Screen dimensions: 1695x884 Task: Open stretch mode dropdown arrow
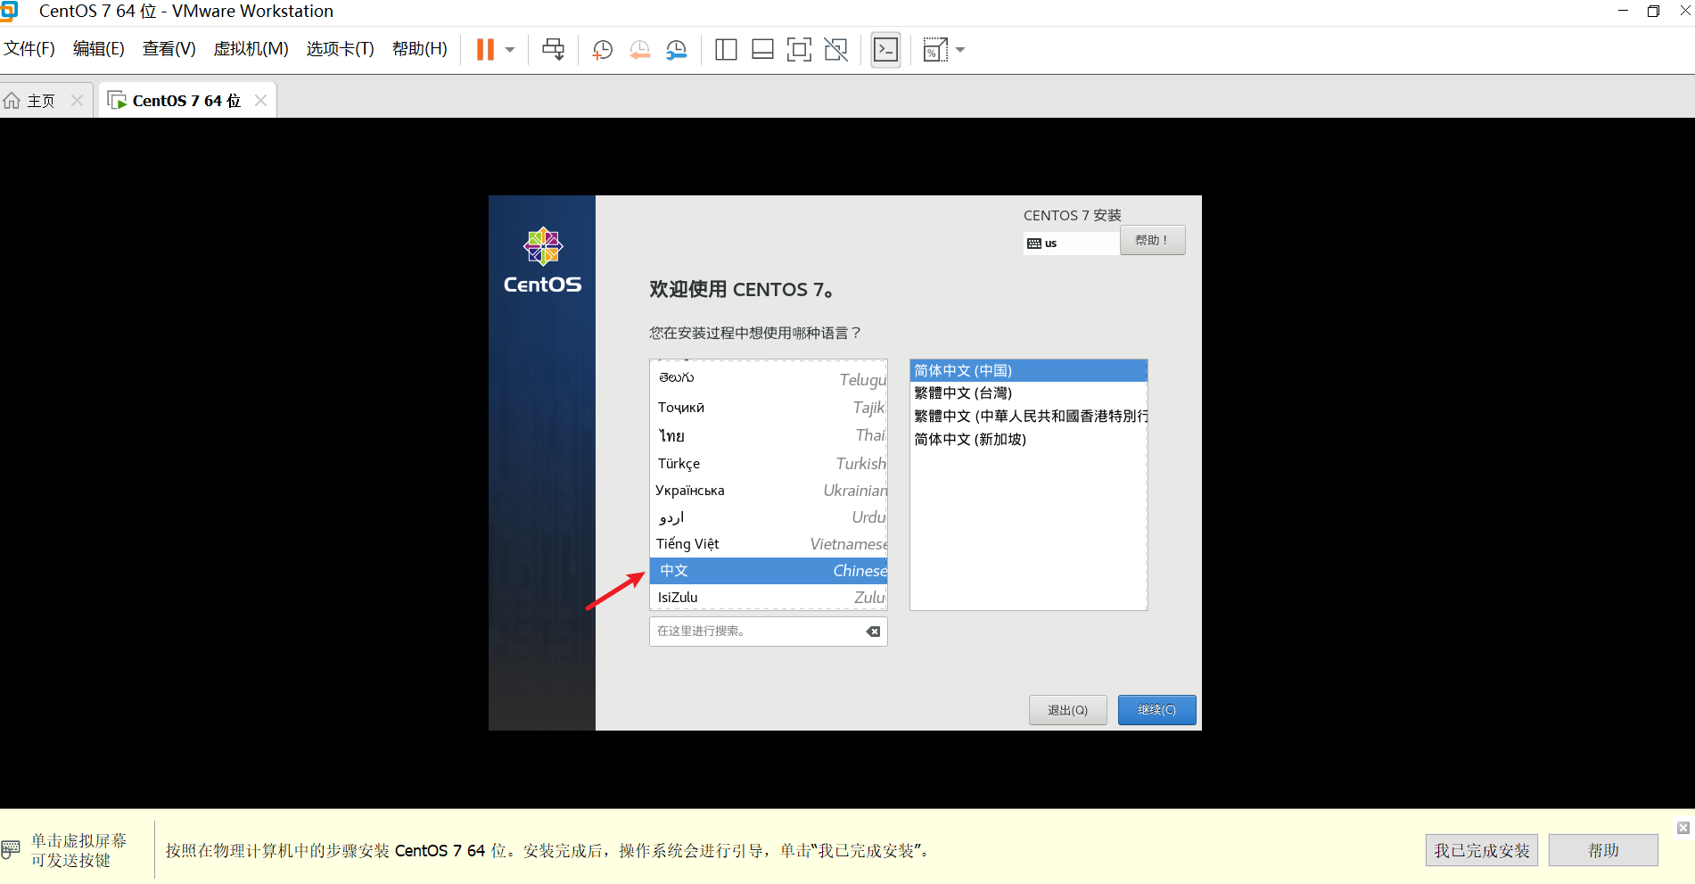pyautogui.click(x=960, y=50)
